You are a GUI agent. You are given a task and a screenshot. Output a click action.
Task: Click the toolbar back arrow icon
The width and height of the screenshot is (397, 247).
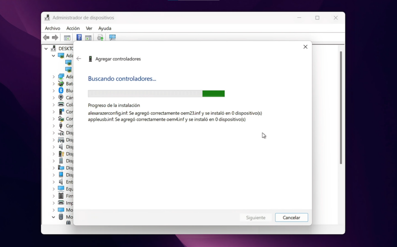coord(46,38)
